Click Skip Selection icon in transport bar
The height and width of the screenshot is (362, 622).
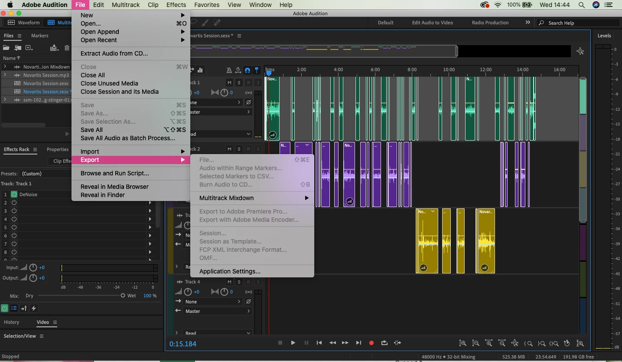[x=397, y=343]
